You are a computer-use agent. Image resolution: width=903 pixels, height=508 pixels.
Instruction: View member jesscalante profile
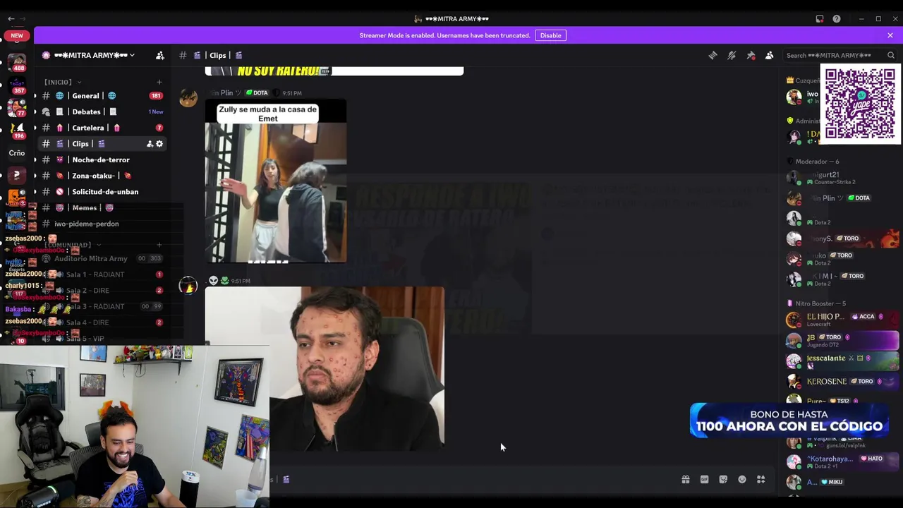(842, 361)
